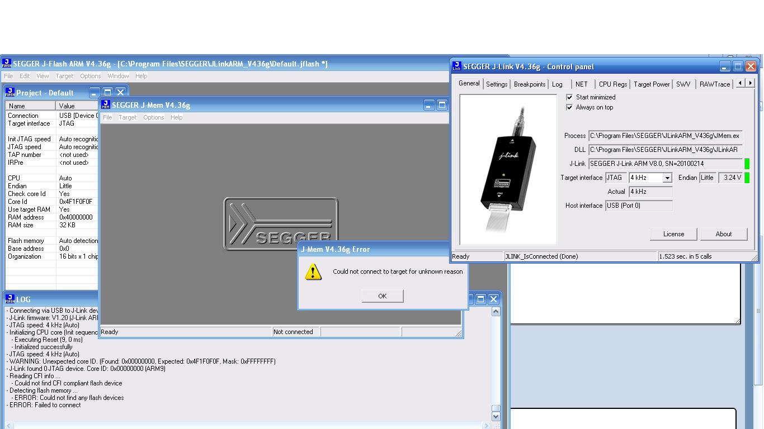Click the J-Flash ARM title bar icon
This screenshot has height=429, width=764.
[7, 64]
